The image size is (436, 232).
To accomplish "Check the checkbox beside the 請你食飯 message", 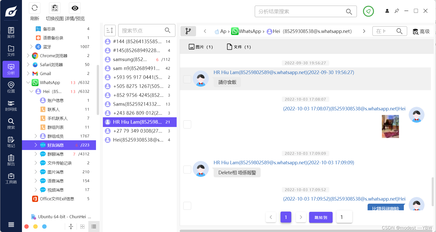I will click(x=187, y=79).
